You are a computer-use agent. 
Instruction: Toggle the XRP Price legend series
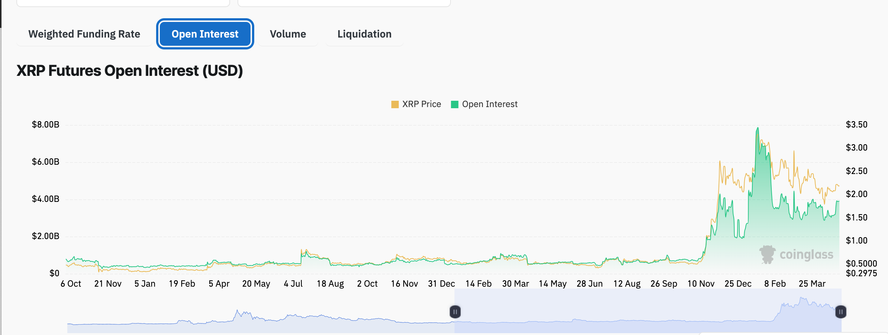click(x=416, y=104)
